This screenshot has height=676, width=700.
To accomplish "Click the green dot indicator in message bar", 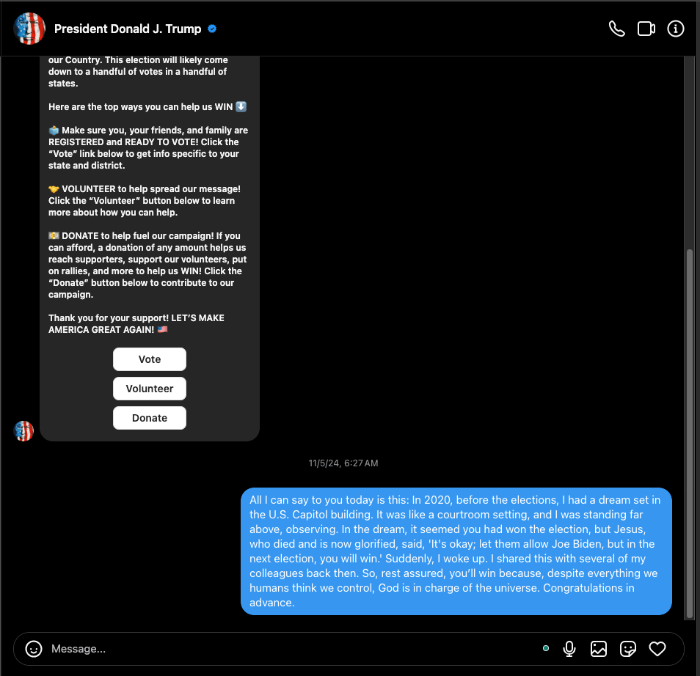I will [x=545, y=648].
